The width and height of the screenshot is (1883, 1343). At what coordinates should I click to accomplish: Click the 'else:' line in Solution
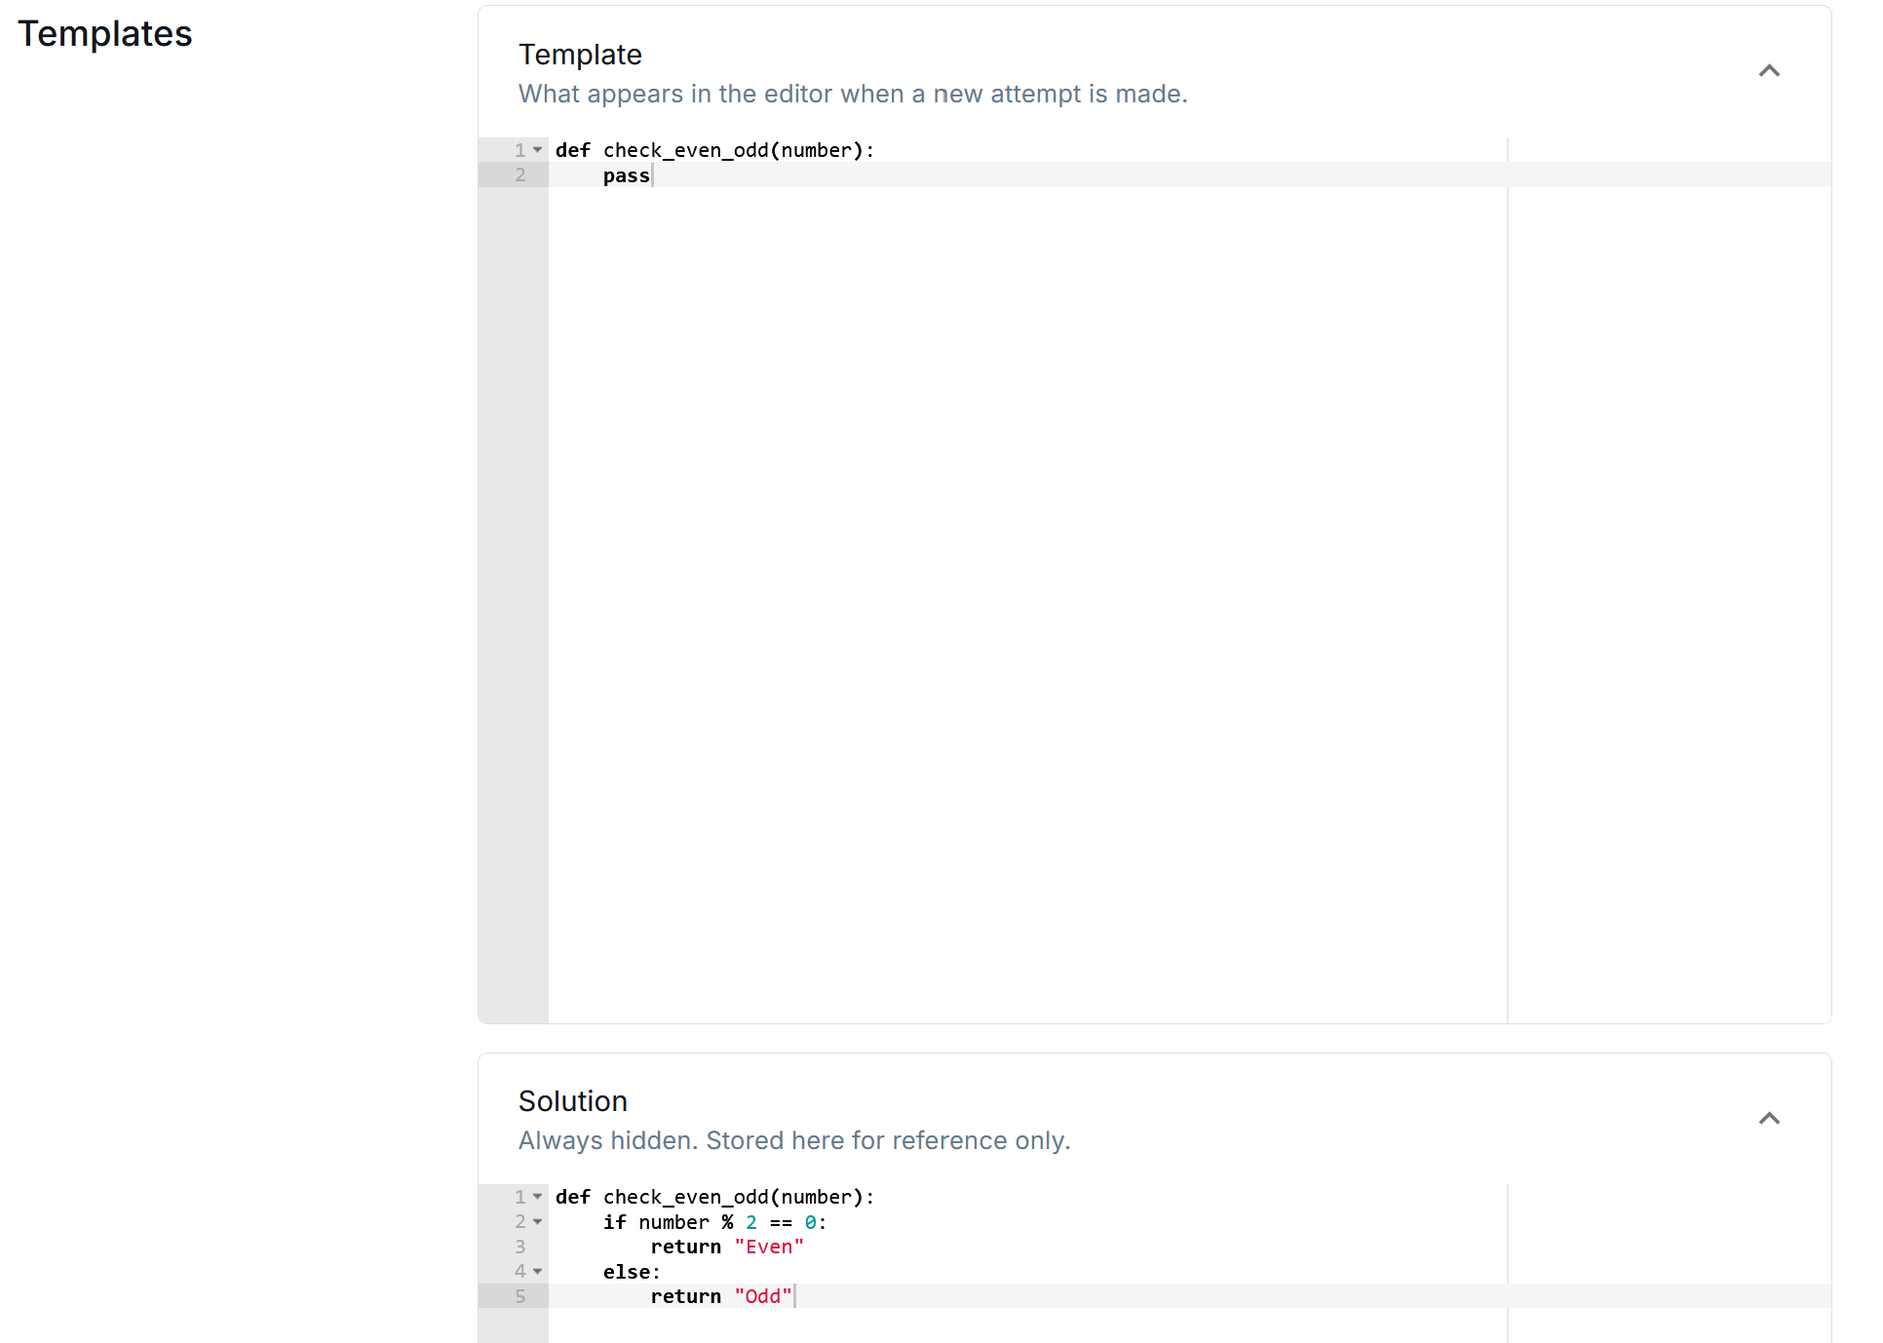[x=632, y=1272]
